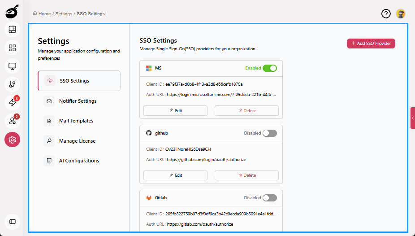Click the microsoftonline Auth URL

pyautogui.click(x=221, y=95)
